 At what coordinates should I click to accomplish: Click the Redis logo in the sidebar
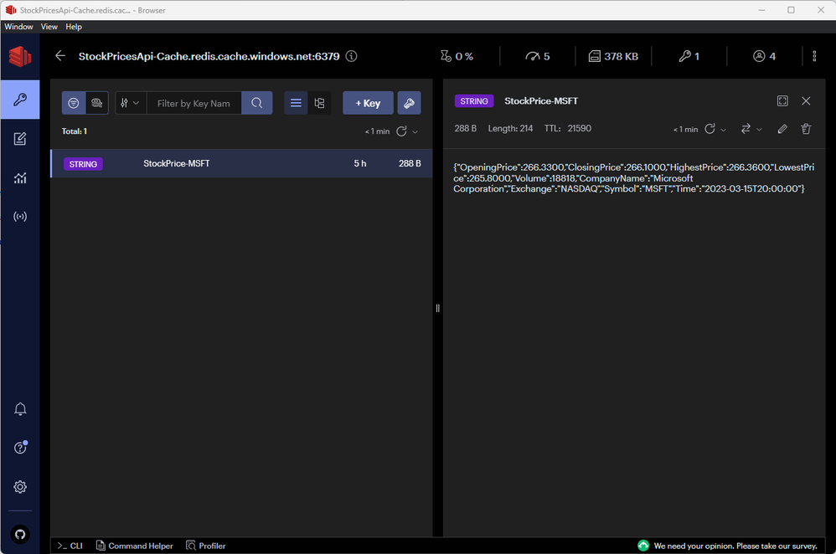[x=20, y=56]
